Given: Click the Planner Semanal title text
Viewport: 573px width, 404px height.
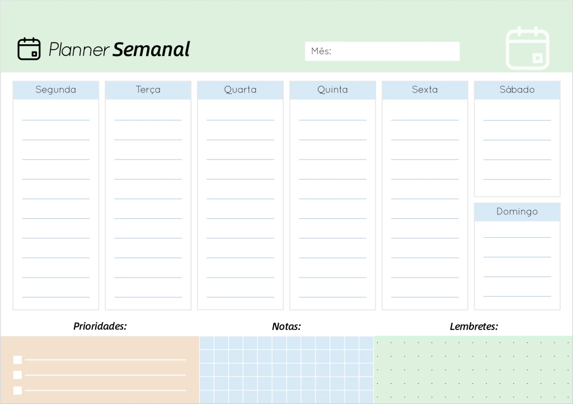Looking at the screenshot, I should (x=119, y=50).
